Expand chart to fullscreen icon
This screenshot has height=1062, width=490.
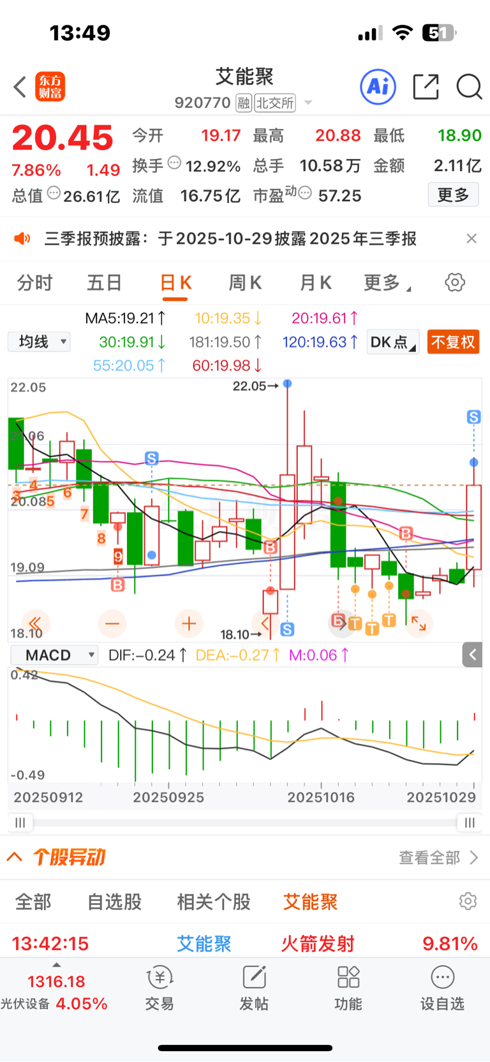419,623
